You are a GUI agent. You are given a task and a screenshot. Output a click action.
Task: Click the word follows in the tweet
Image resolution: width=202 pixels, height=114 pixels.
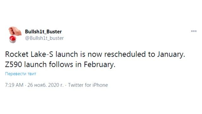click(61, 64)
